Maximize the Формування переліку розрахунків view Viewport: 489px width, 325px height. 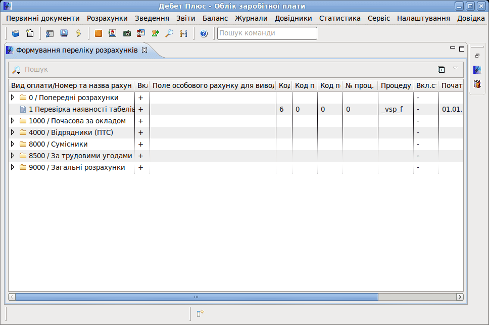(462, 49)
